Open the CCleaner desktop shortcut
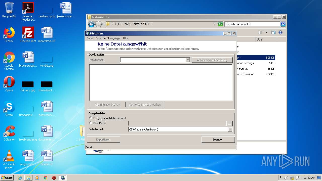This screenshot has width=322, height=181. point(9,133)
